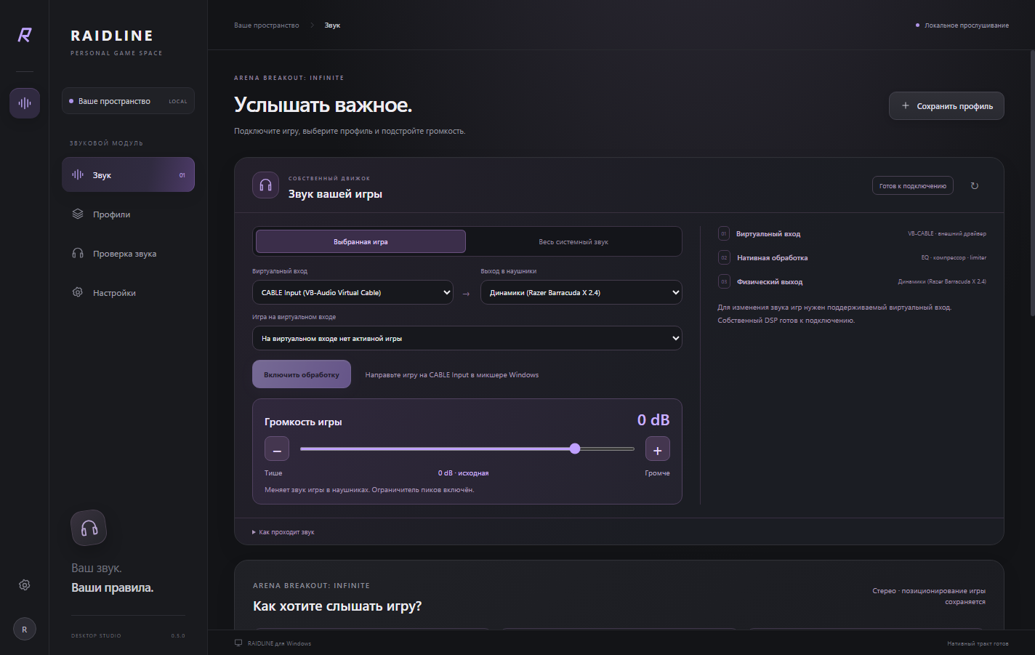Open the Выход в наушники output dropdown
The height and width of the screenshot is (655, 1035).
[x=581, y=292]
